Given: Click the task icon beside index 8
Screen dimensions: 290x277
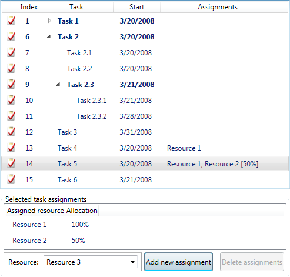Looking at the screenshot, I should point(11,68).
